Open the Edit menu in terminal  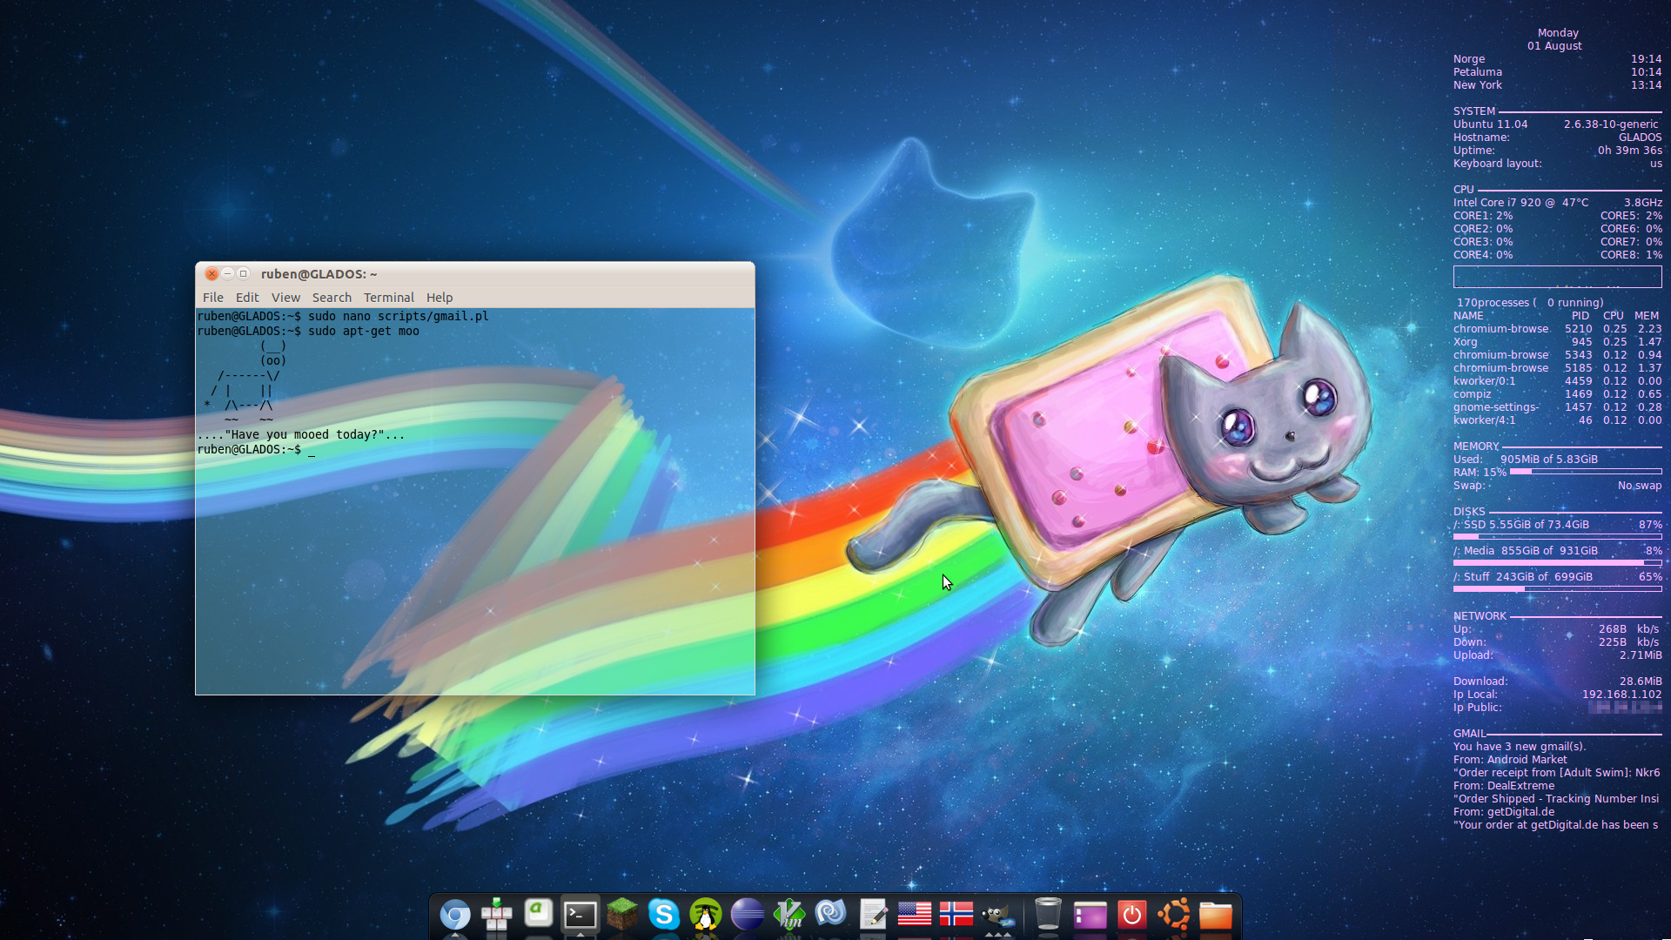pos(247,298)
